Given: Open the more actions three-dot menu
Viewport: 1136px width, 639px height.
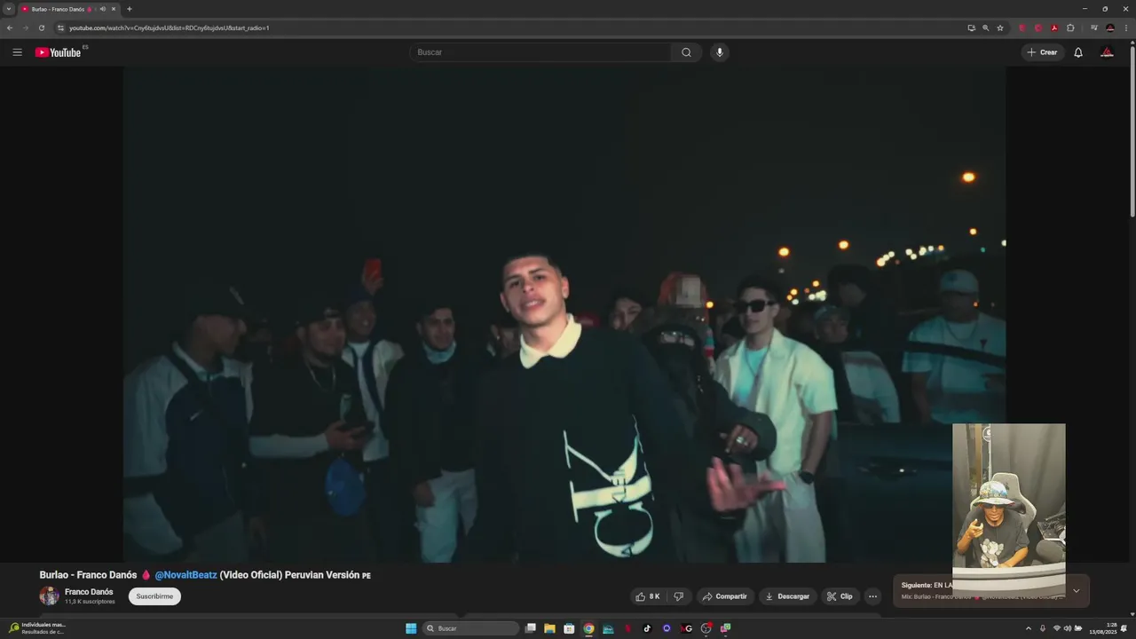Looking at the screenshot, I should (872, 596).
